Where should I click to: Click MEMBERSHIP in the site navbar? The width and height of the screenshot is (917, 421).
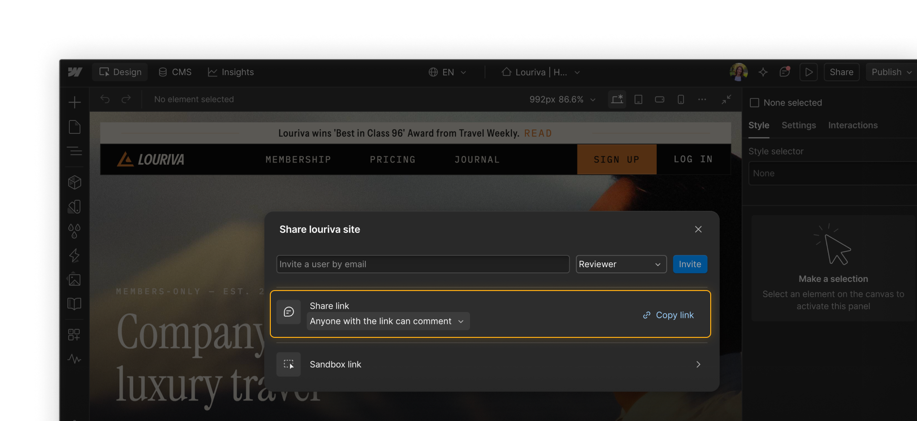[298, 160]
